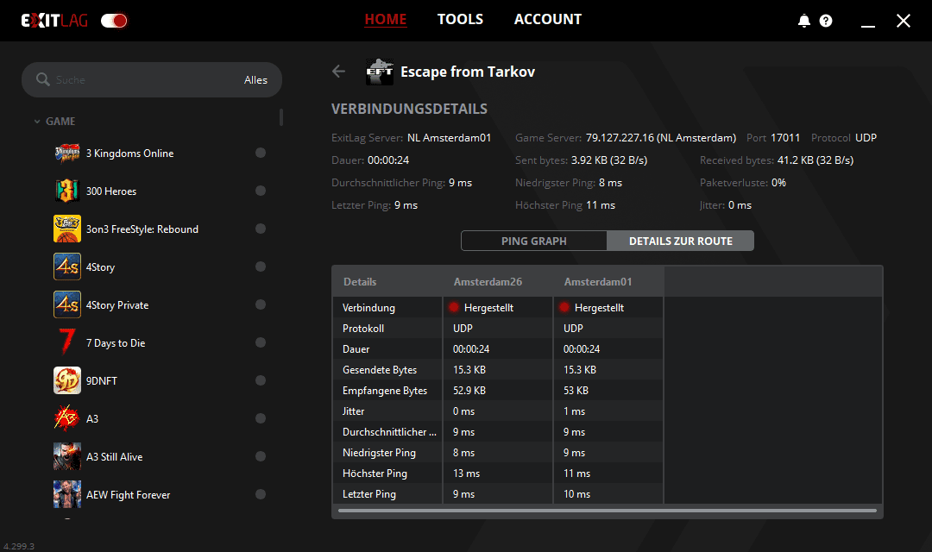Viewport: 932px width, 552px height.
Task: Select the 7 Days to Die name
Action: point(116,343)
